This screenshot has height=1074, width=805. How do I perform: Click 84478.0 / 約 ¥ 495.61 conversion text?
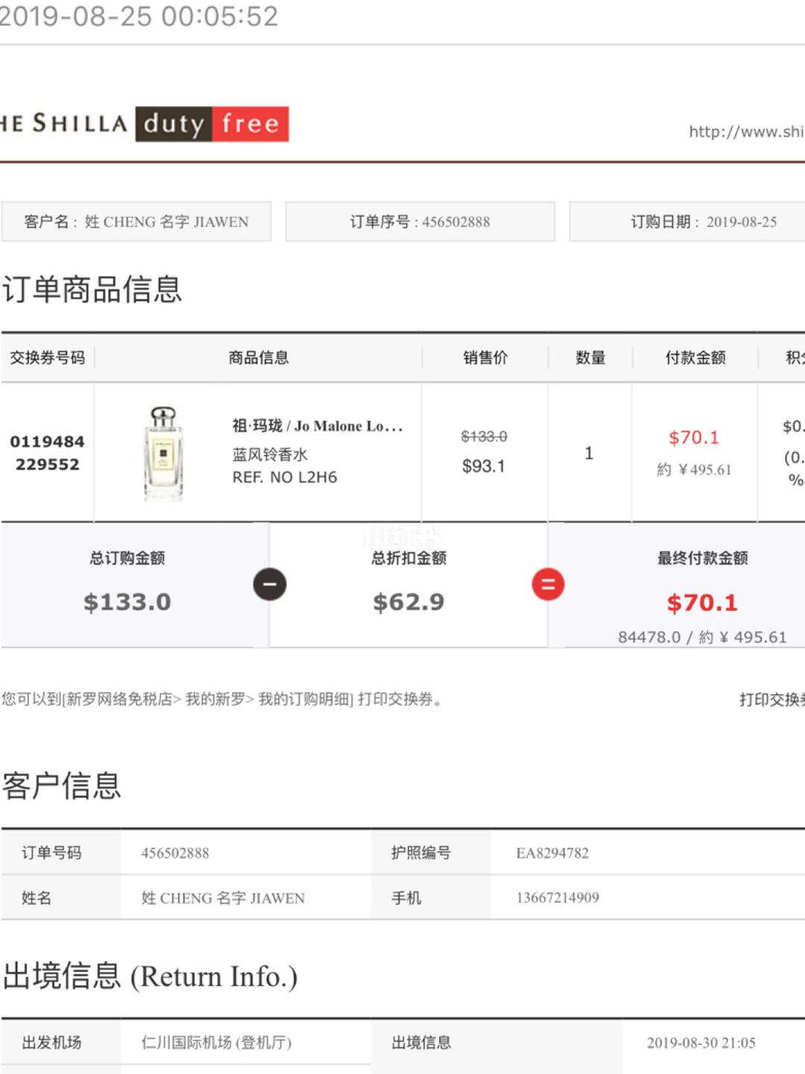(x=702, y=638)
